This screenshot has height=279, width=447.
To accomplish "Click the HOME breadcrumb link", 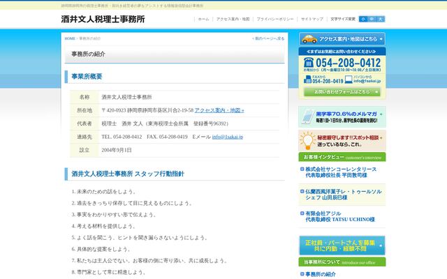I will [70, 38].
